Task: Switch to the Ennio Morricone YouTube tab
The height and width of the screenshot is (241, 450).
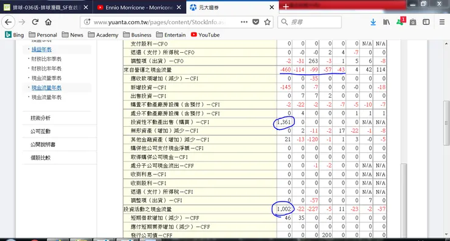Action: tap(139, 7)
